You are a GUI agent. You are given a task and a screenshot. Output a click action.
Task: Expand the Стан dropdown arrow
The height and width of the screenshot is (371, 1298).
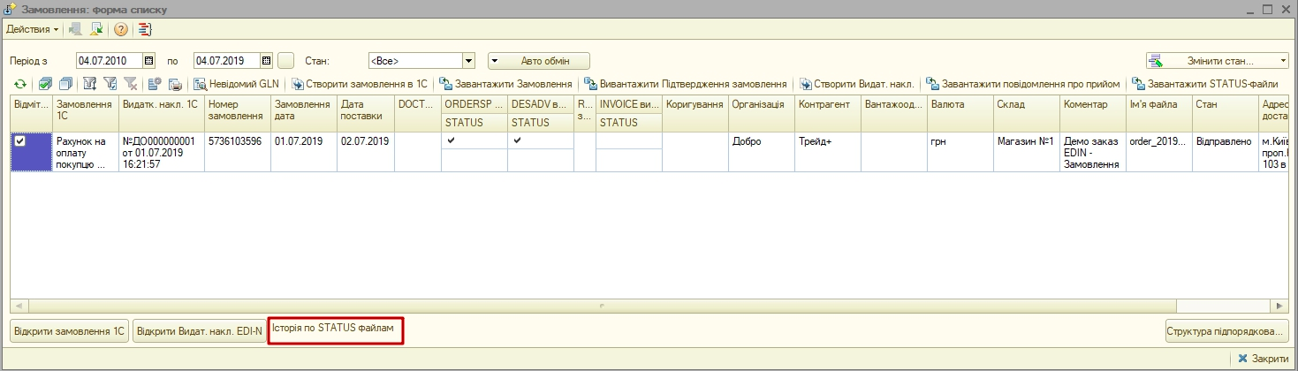(469, 61)
